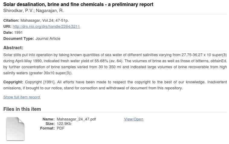Click the authors line Shirodkar, Nagarajan
This screenshot has height=144, width=229.
pos(33,11)
